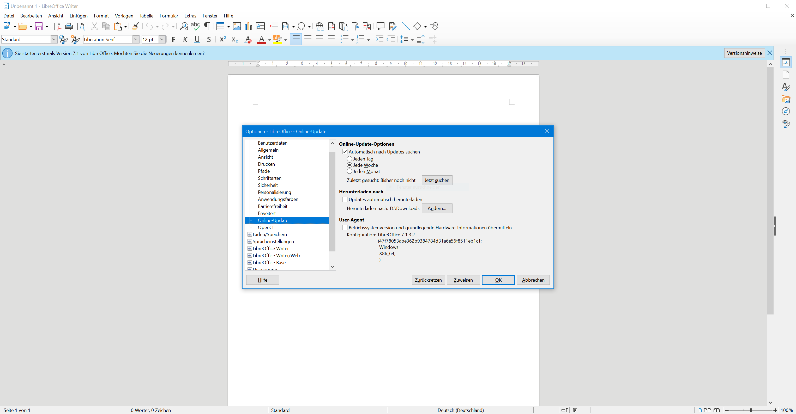Click the Insert Image toolbar icon
796x414 pixels.
pyautogui.click(x=237, y=27)
